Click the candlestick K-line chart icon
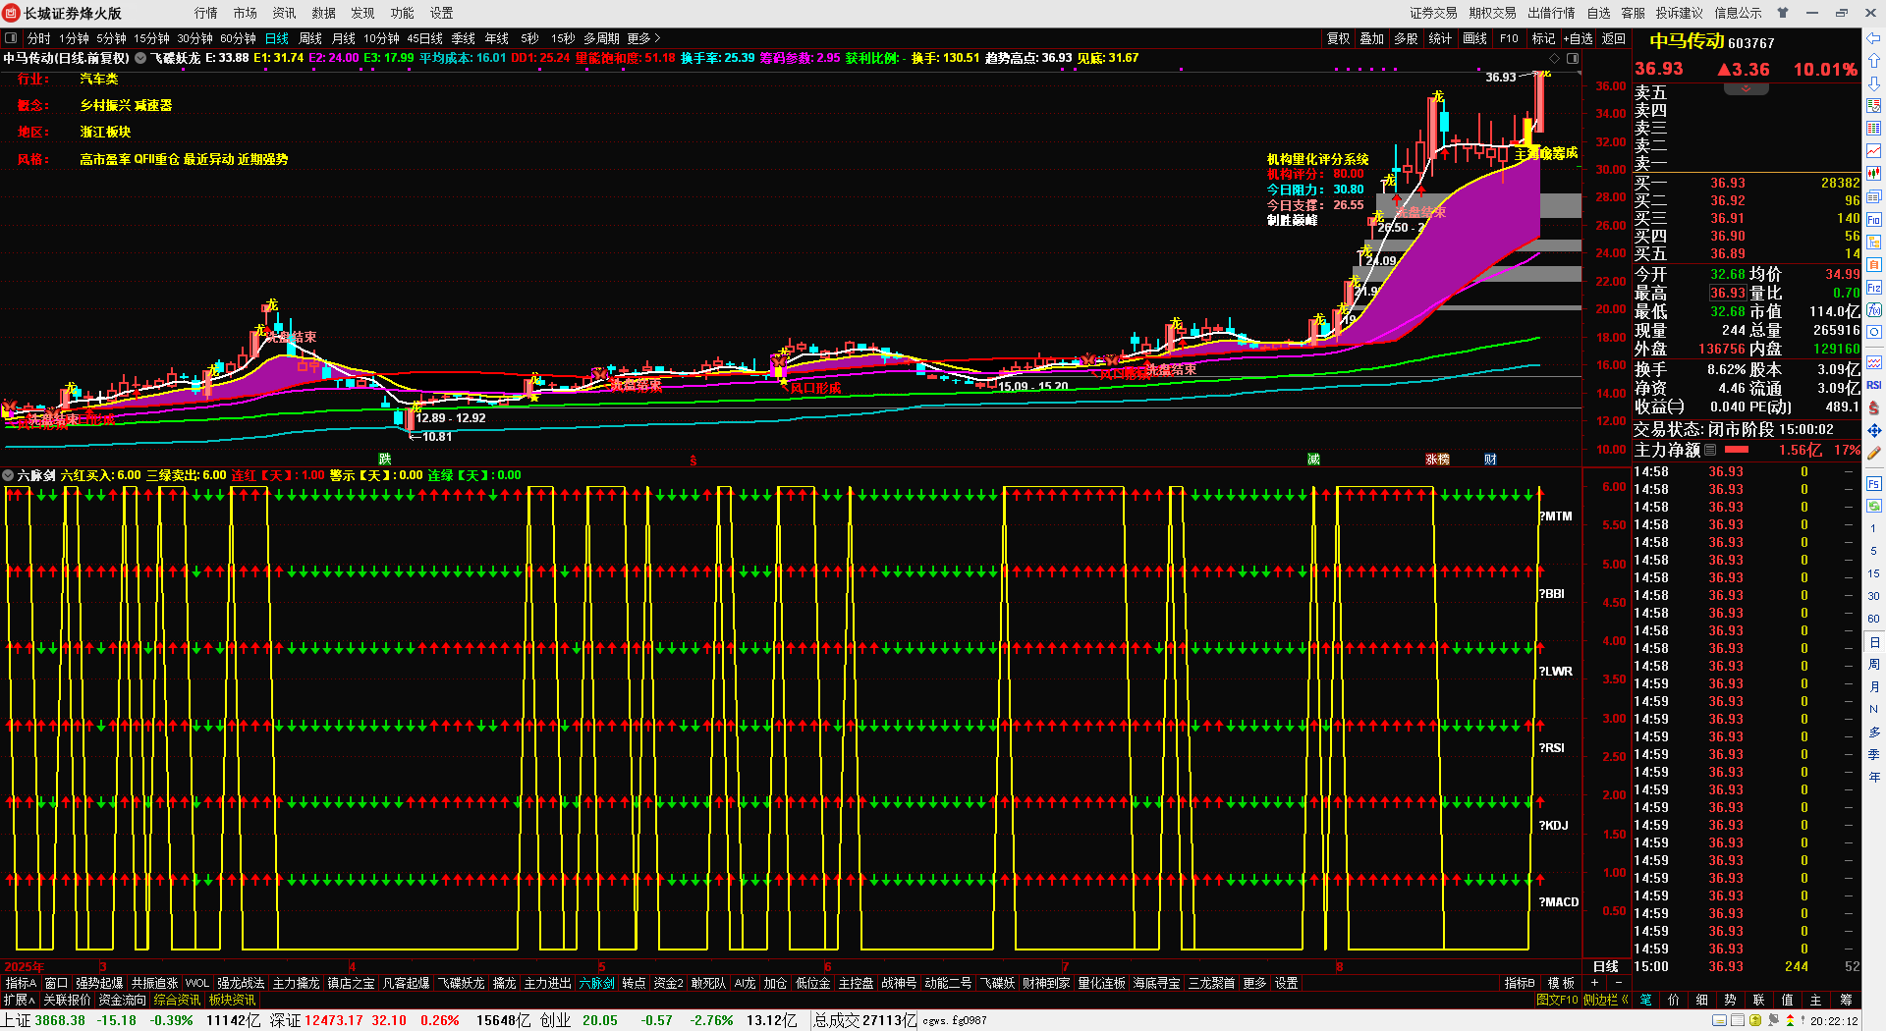The width and height of the screenshot is (1886, 1031). pyautogui.click(x=1874, y=174)
